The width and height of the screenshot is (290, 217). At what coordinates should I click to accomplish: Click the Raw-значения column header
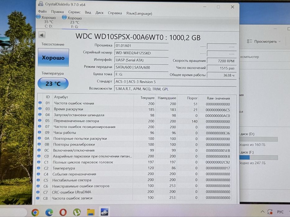click(218, 98)
